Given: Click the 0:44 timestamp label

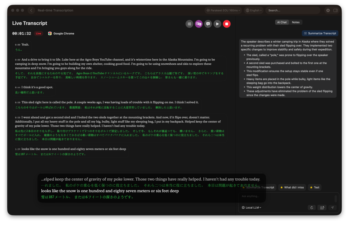Looking at the screenshot, I should click(18, 87).
